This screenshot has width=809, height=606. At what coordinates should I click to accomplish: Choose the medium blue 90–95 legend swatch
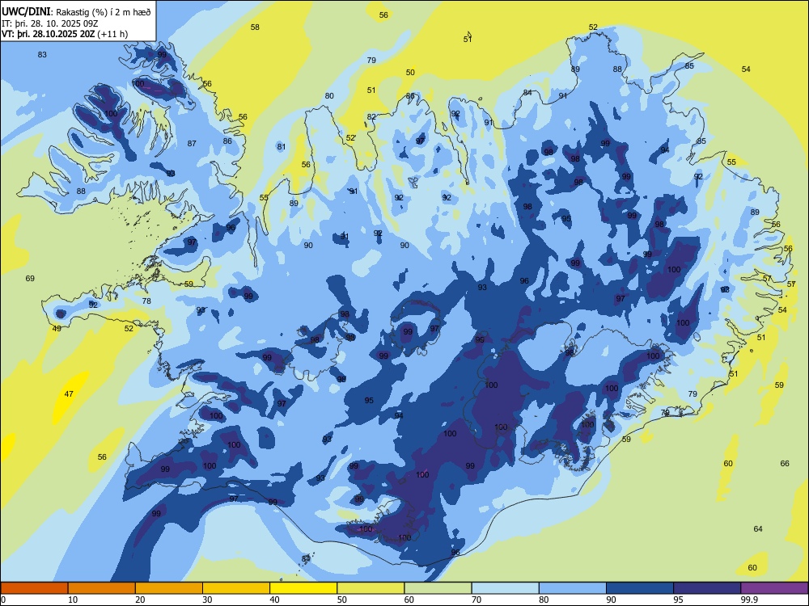click(640, 588)
